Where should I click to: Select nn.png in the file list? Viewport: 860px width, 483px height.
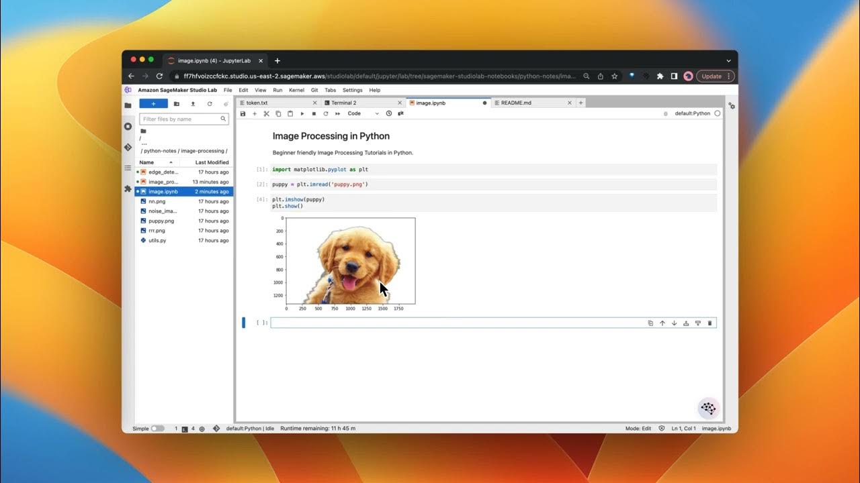coord(184,201)
